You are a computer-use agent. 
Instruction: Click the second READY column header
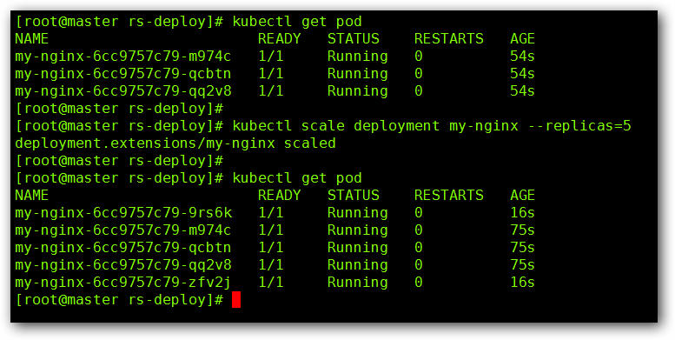coord(280,195)
